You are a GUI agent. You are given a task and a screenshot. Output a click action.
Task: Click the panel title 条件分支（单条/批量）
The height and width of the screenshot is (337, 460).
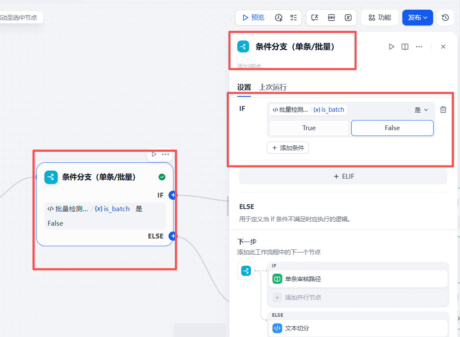(295, 47)
